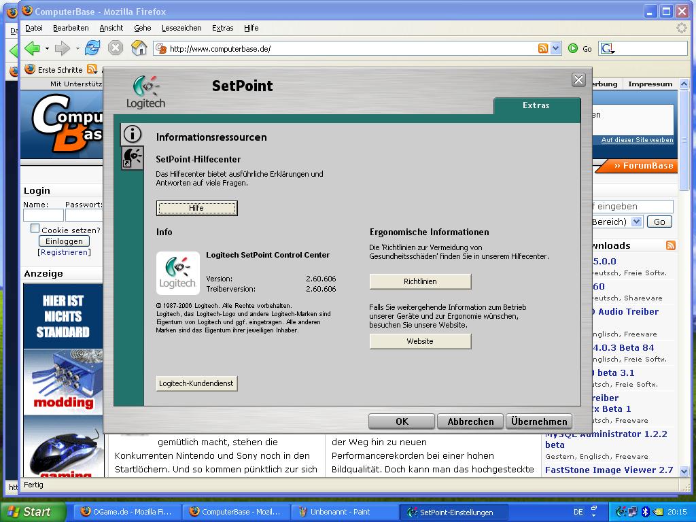Screen dimensions: 696x522
Task: Click the RSS bookmark icon next to Erste Schritte
Action: pyautogui.click(x=92, y=69)
